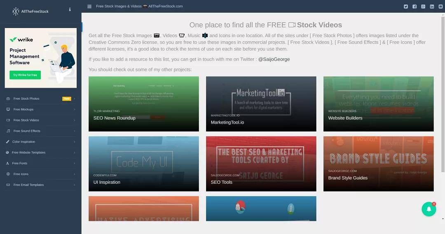Click the Google Plus share icon
This screenshot has height=234, width=445.
click(x=423, y=6)
